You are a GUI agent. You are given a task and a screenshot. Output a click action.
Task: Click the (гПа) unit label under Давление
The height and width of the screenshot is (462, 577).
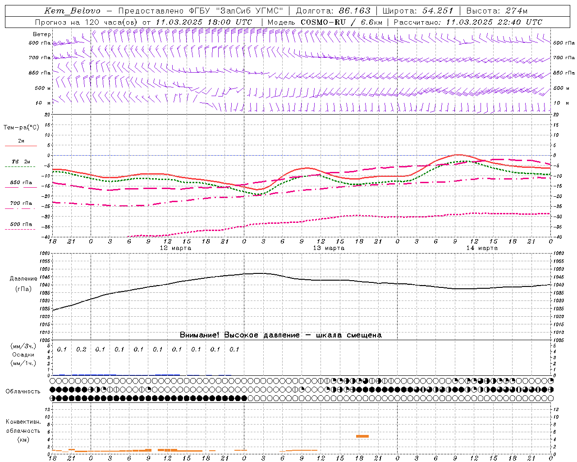[23, 289]
